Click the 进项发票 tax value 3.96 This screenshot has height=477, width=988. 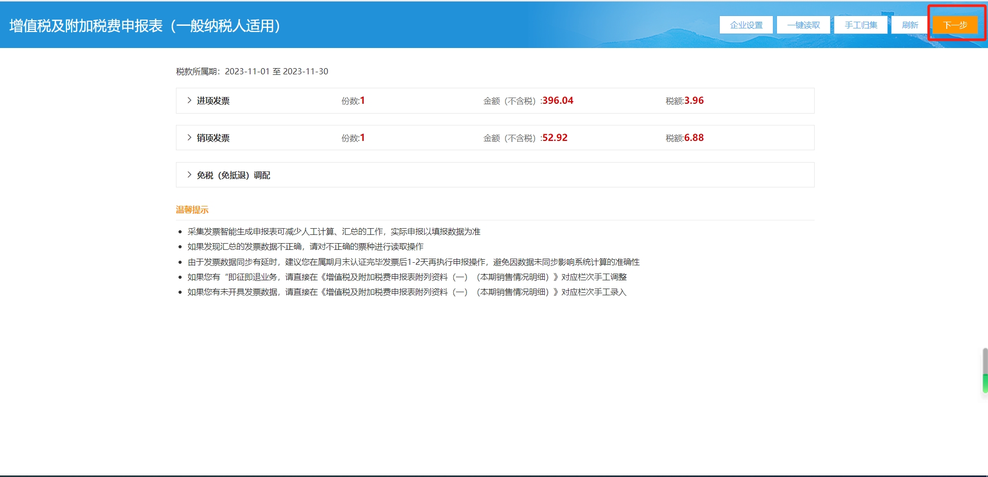[x=694, y=101]
